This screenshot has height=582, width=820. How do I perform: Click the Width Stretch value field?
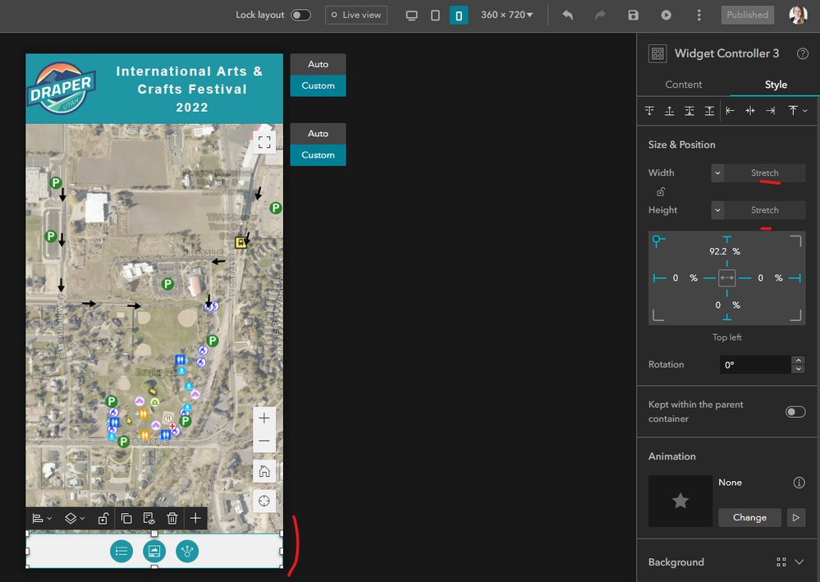click(764, 173)
